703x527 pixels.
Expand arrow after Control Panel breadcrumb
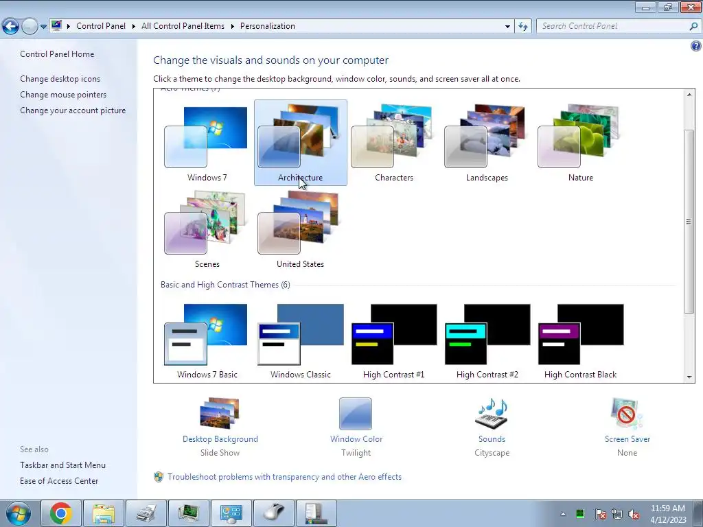[x=134, y=27]
